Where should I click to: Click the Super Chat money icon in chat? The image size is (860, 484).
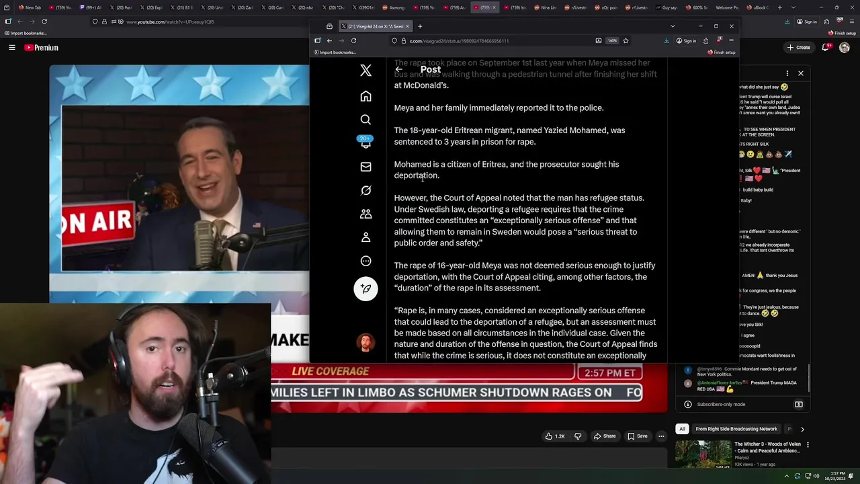pos(799,404)
